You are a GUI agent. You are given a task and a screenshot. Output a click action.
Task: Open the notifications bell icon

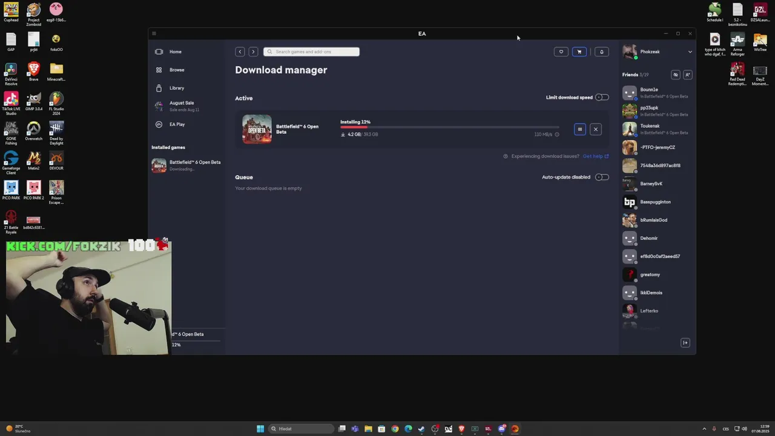point(601,52)
